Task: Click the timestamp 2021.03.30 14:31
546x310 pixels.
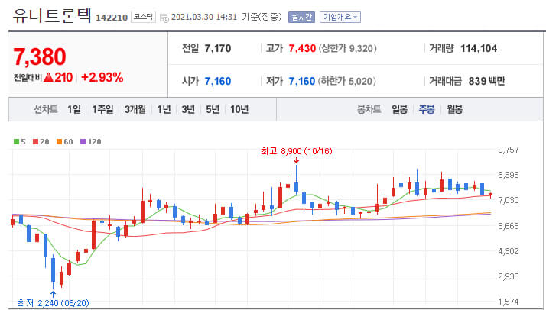Action: [x=204, y=17]
